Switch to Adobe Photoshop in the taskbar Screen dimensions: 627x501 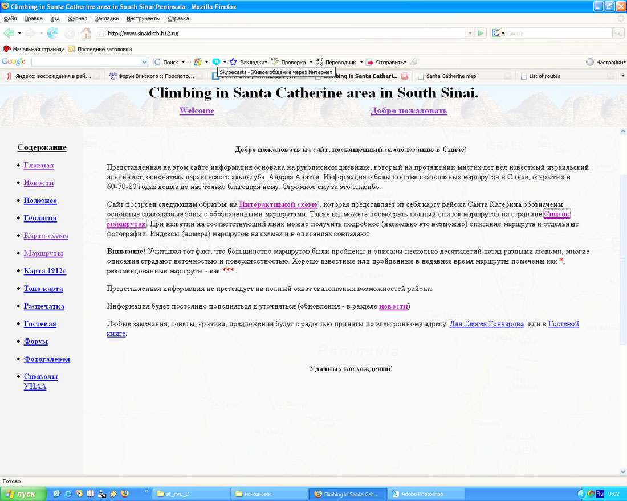click(426, 494)
